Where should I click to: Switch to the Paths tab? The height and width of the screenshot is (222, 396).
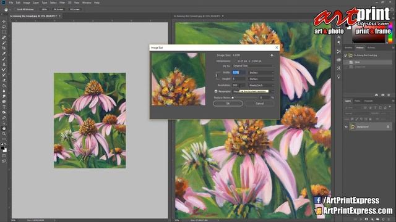[357, 101]
